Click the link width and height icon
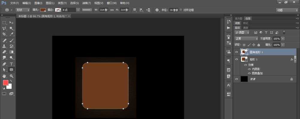The width and height of the screenshot is (300, 119). 112,10
